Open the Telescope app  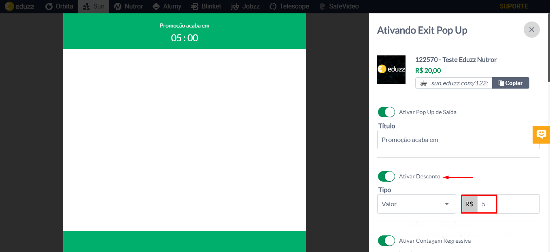point(289,6)
